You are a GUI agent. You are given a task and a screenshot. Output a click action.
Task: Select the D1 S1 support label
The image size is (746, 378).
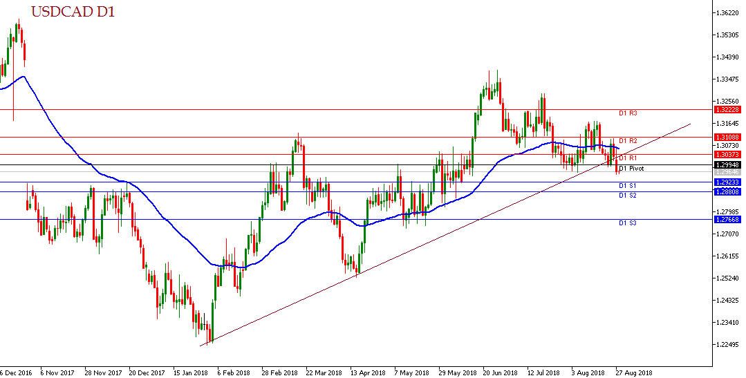628,186
